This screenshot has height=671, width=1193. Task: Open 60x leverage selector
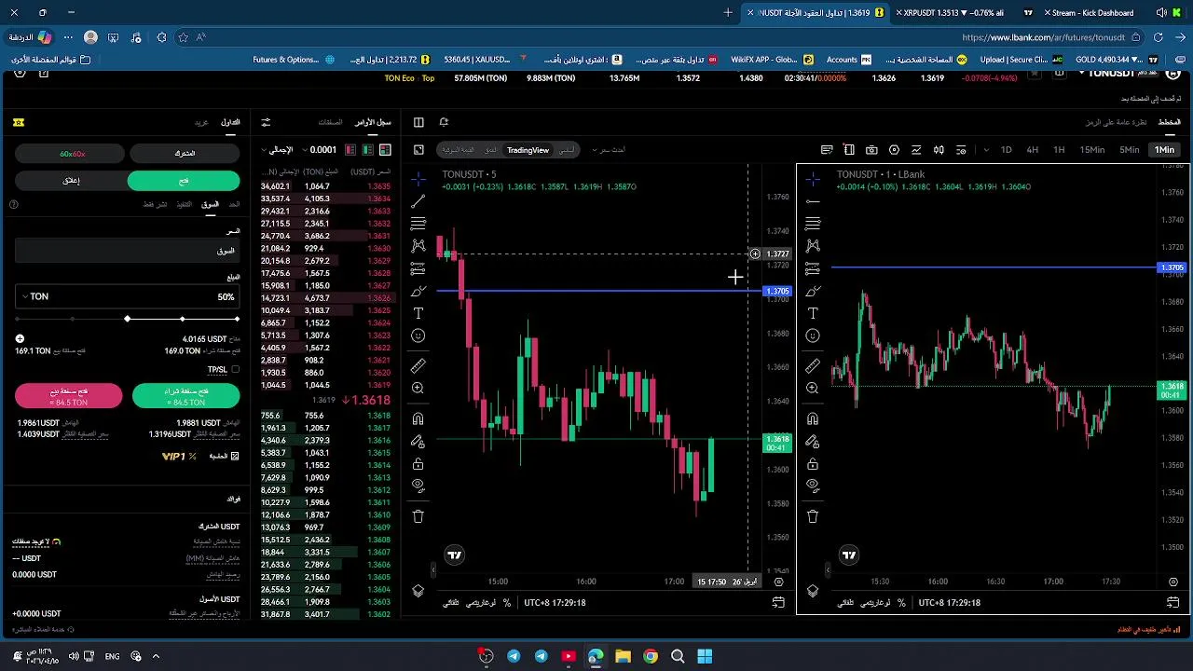[x=72, y=153]
